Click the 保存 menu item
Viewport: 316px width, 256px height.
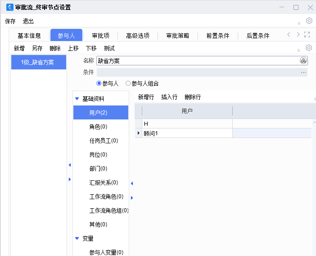[10, 21]
